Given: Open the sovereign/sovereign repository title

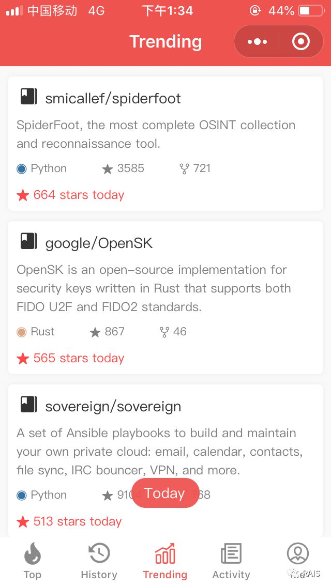Looking at the screenshot, I should pyautogui.click(x=113, y=406).
